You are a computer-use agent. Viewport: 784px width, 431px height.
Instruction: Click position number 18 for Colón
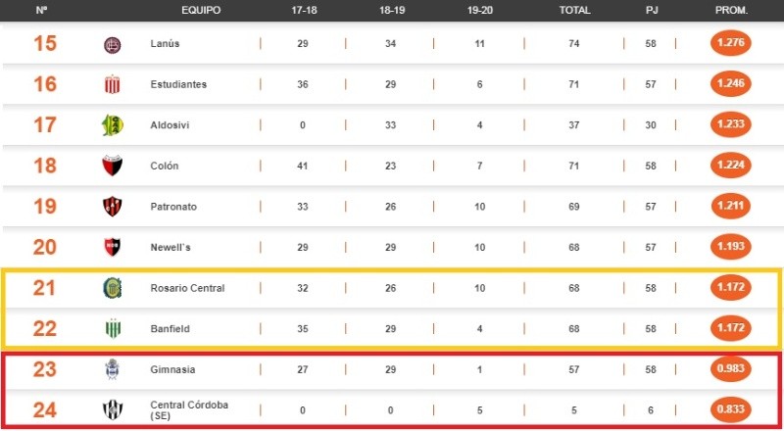tap(45, 166)
